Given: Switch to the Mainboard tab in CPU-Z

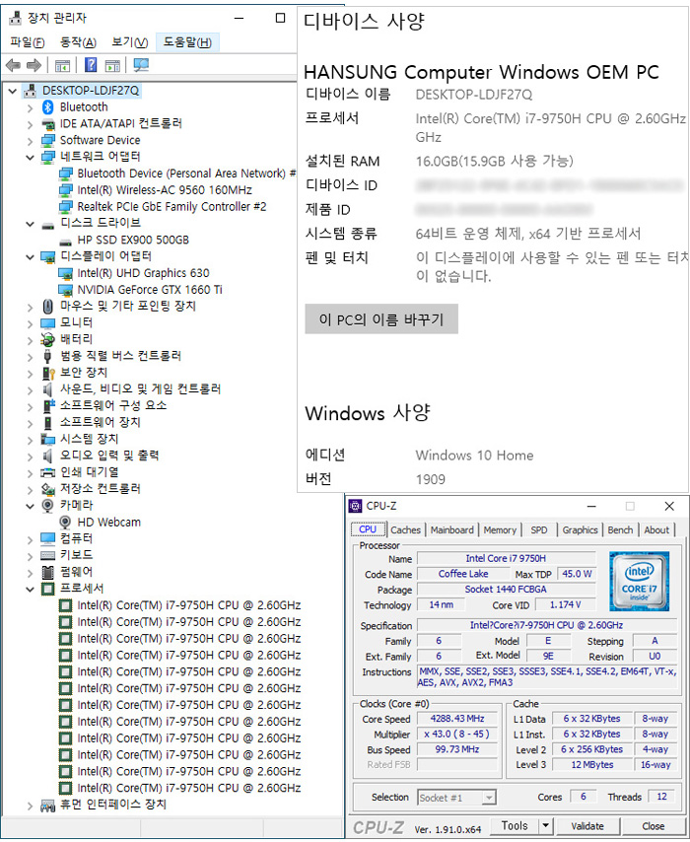Looking at the screenshot, I should 452,530.
